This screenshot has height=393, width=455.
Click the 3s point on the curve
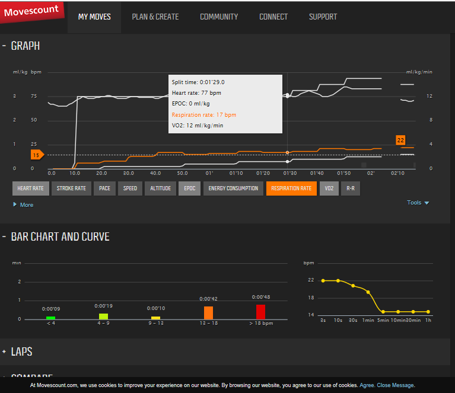pyautogui.click(x=323, y=280)
